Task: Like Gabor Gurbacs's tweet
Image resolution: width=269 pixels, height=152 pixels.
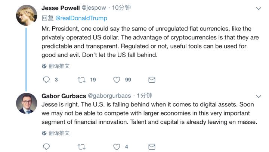Action: (x=117, y=147)
